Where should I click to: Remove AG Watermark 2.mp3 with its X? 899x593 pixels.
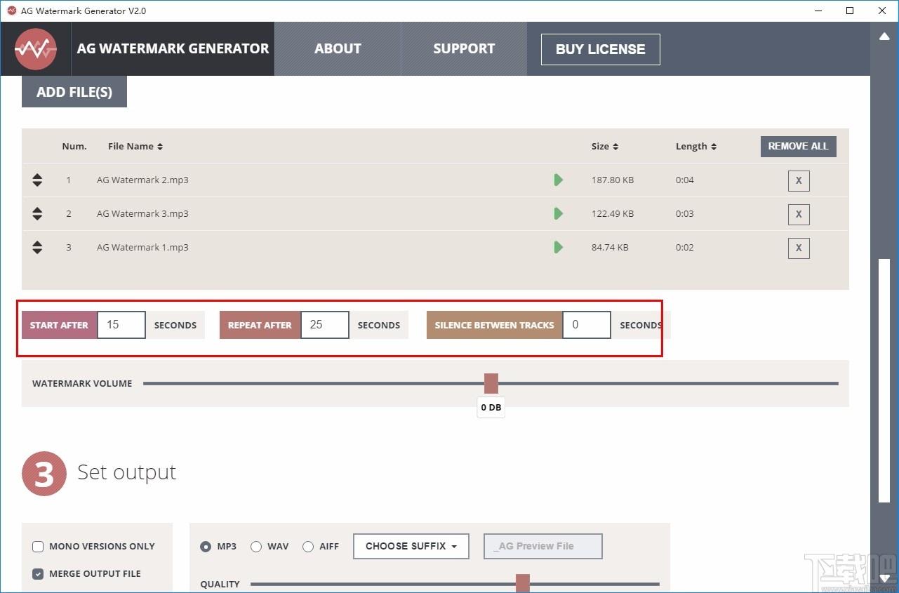coord(799,180)
